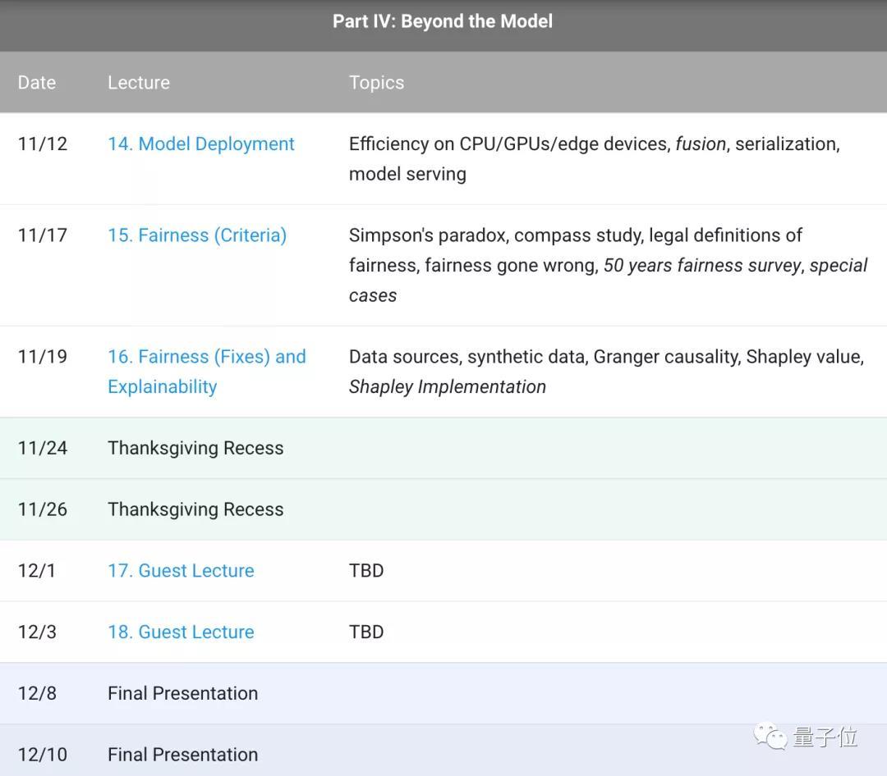Click the Part IV: Beyond the Model heading

tap(443, 21)
